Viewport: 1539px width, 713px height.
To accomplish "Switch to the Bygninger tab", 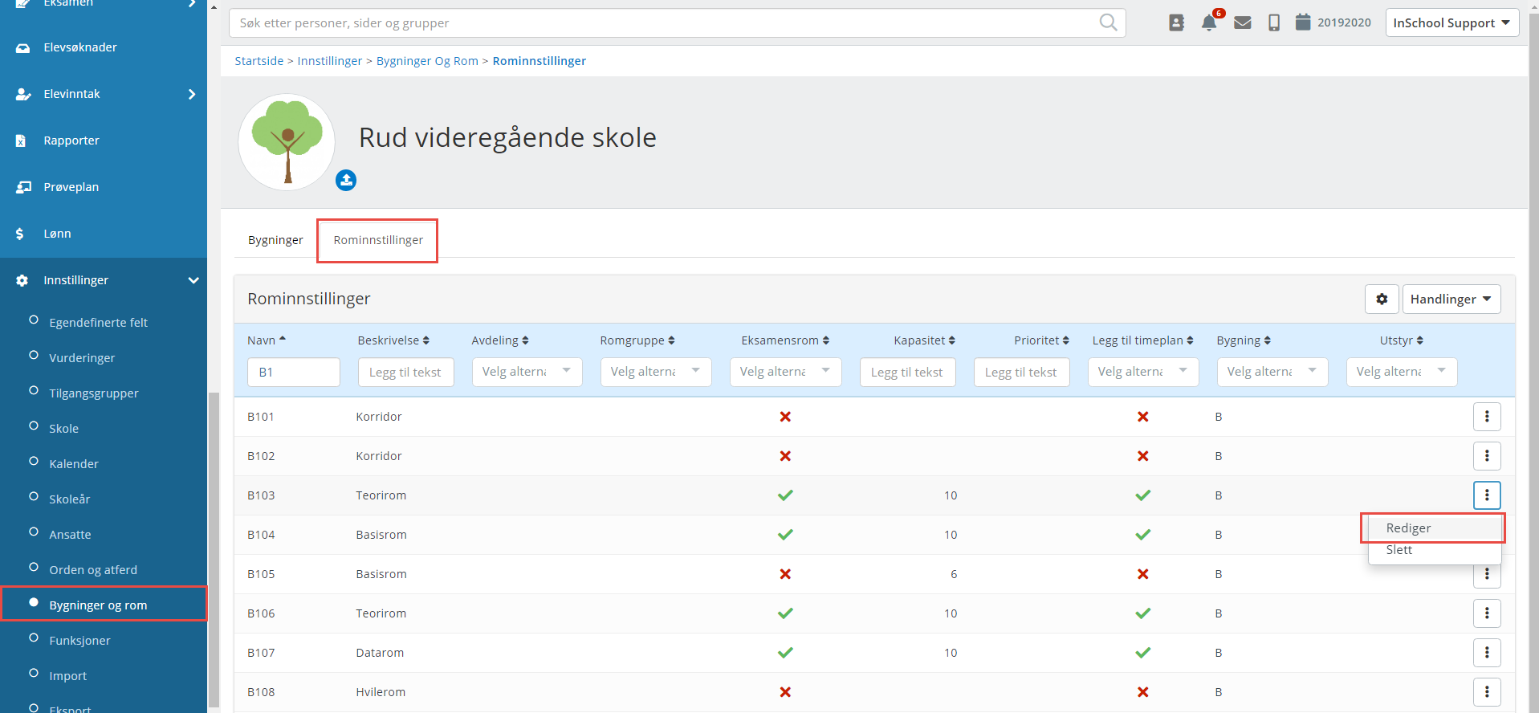I will tap(275, 240).
